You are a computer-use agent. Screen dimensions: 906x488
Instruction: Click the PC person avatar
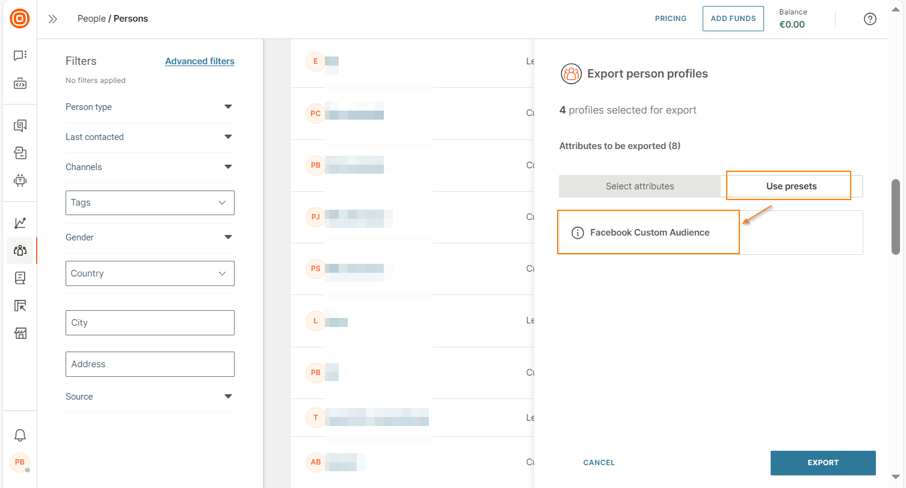point(315,113)
